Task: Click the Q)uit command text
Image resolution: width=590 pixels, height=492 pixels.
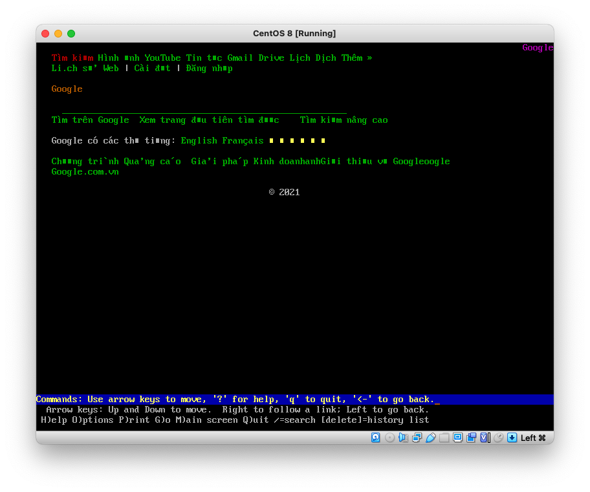Action: pos(256,420)
